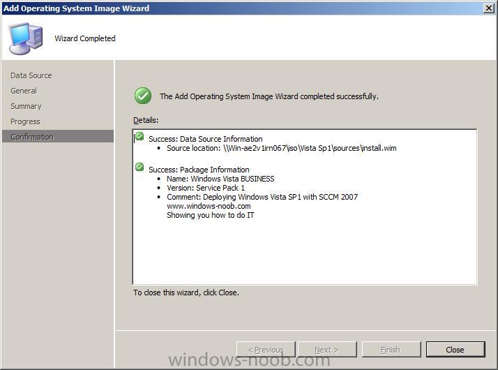Click the computer wizard icon in header
Viewport: 498px width, 370px height.
coord(25,38)
